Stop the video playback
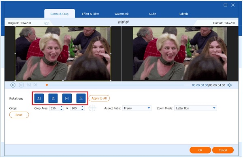The width and height of the screenshot is (243, 158). click(x=21, y=85)
